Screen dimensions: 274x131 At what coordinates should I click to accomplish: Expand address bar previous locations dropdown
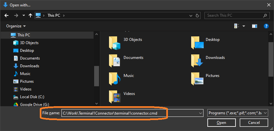tap(191, 15)
